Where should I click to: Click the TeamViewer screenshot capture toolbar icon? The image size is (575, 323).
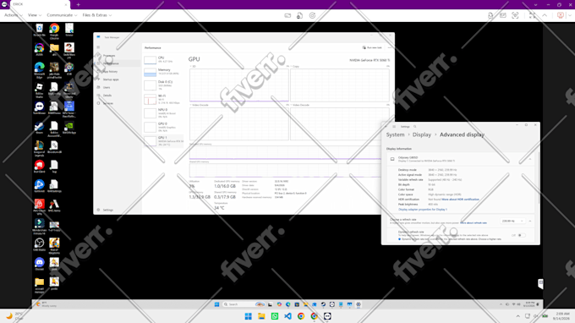click(515, 15)
